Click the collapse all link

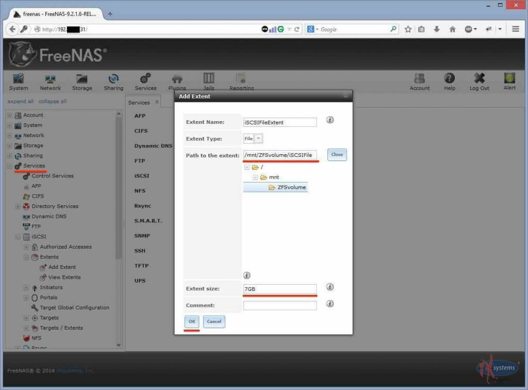click(53, 102)
